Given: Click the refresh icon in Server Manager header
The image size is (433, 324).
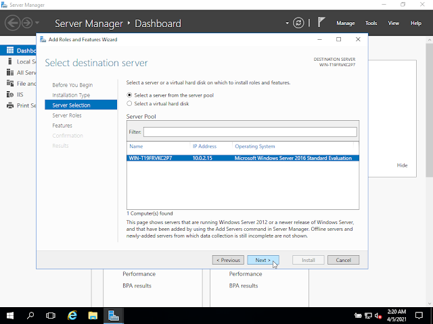Looking at the screenshot, I should [298, 23].
